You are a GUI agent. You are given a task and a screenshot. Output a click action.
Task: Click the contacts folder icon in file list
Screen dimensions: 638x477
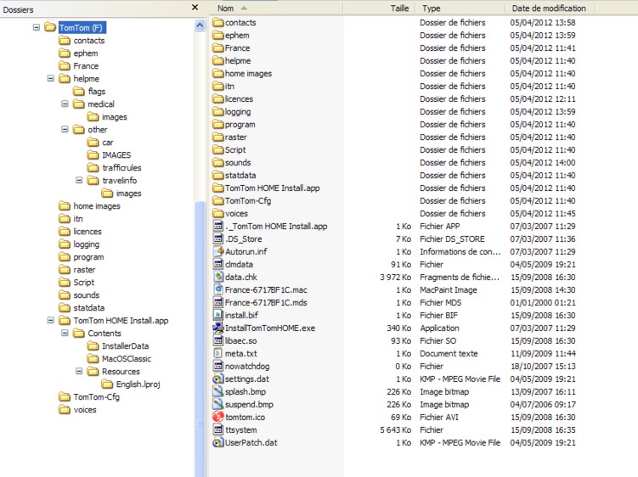[x=218, y=22]
